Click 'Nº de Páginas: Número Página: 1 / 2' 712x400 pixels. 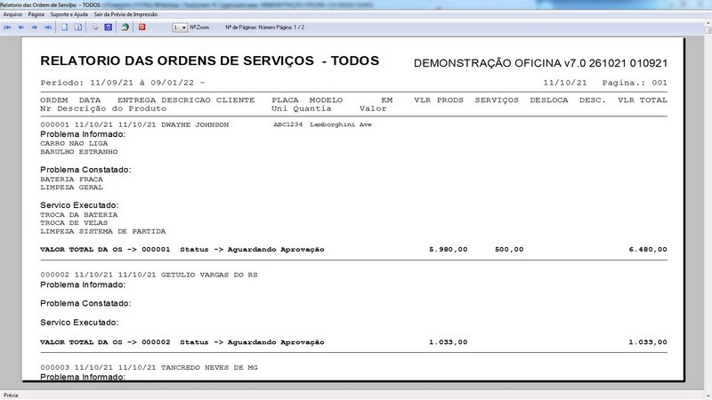tap(264, 28)
